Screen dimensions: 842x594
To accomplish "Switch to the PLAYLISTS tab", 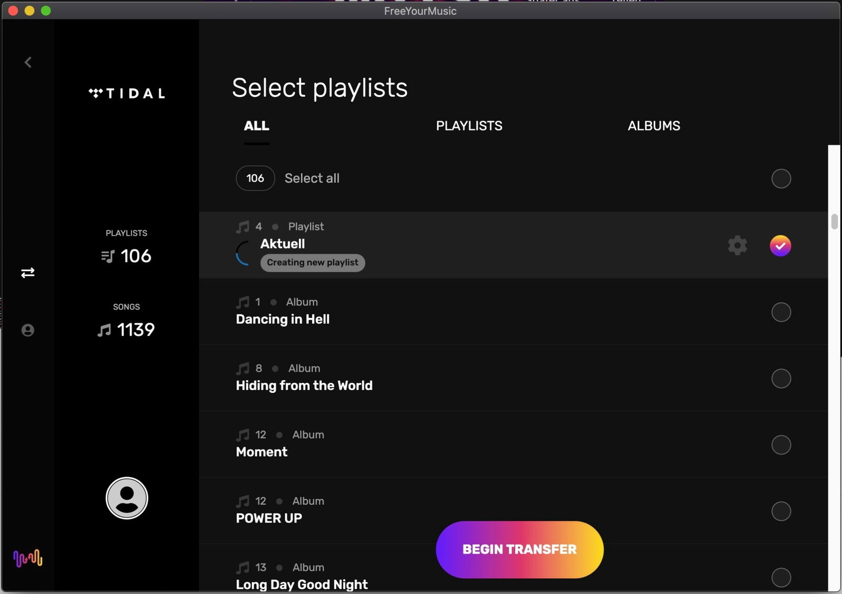I will pyautogui.click(x=469, y=126).
